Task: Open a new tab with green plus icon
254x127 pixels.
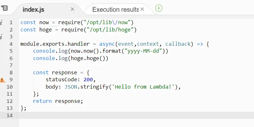Action: (159, 8)
